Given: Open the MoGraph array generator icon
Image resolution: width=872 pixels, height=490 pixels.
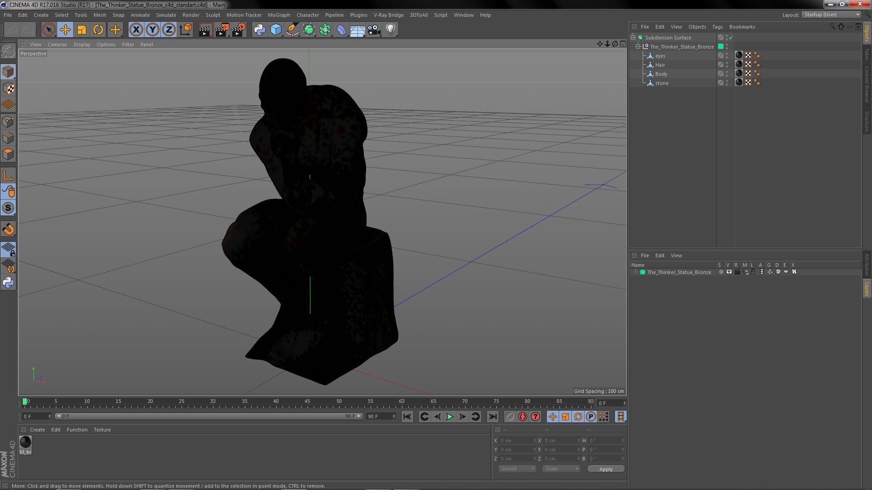Looking at the screenshot, I should pyautogui.click(x=325, y=30).
